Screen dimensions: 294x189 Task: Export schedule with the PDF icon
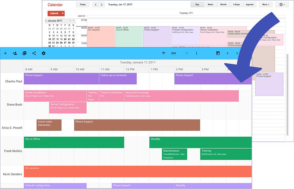click(x=24, y=53)
